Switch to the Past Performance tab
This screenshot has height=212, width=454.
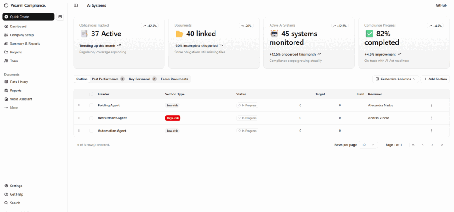[108, 79]
